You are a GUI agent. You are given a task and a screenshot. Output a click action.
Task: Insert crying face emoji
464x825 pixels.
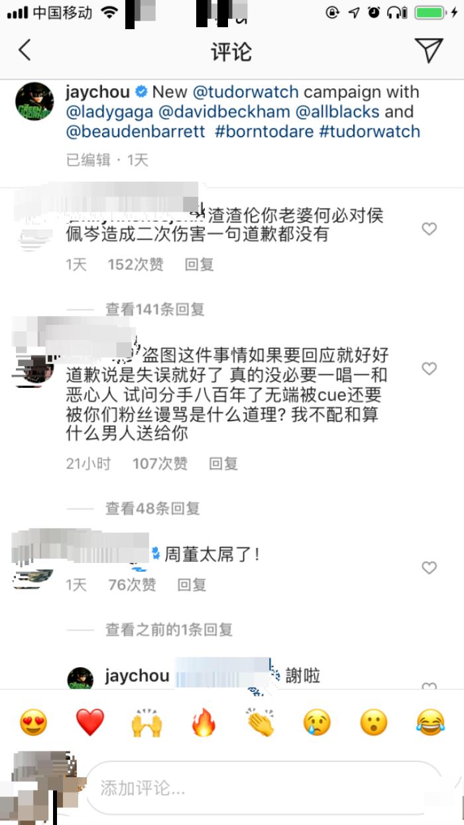[x=317, y=722]
